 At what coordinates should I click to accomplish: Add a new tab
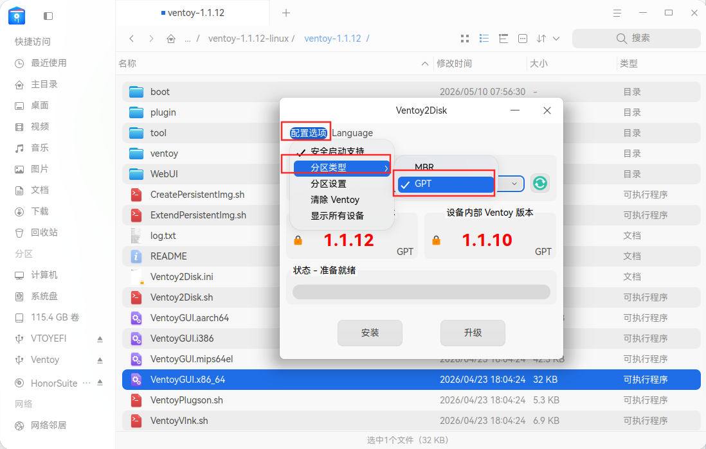[286, 13]
